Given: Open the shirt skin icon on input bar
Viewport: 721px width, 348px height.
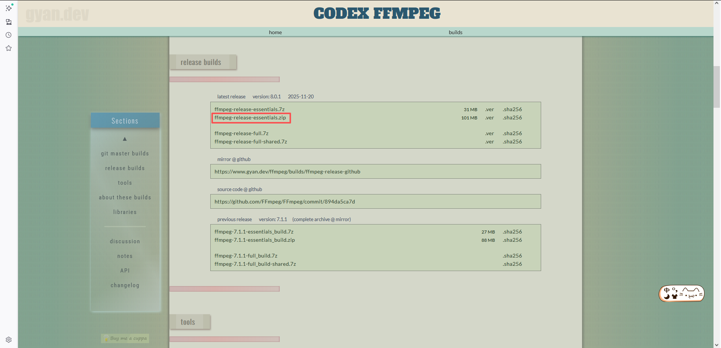Looking at the screenshot, I should (674, 297).
